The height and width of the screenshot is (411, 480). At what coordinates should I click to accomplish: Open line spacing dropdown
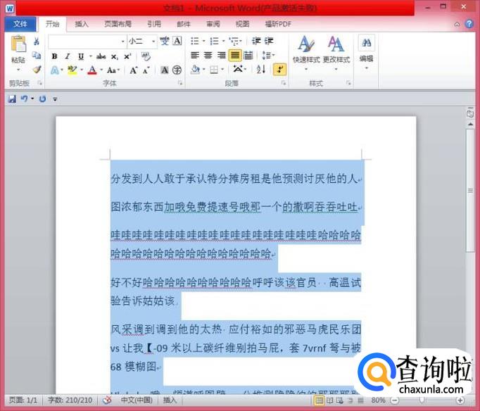tap(268, 56)
